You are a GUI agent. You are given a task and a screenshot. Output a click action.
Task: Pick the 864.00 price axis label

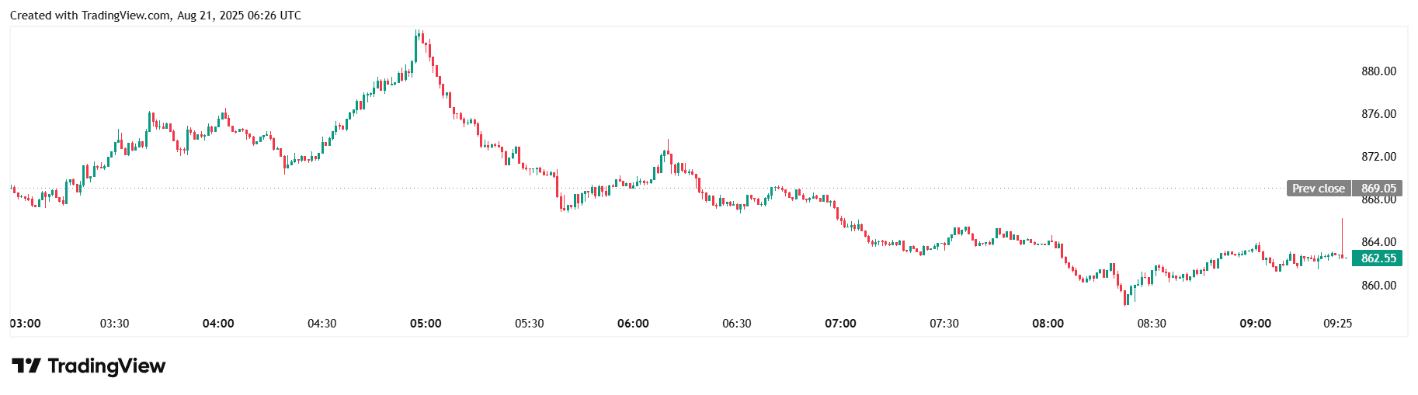[x=1378, y=242]
